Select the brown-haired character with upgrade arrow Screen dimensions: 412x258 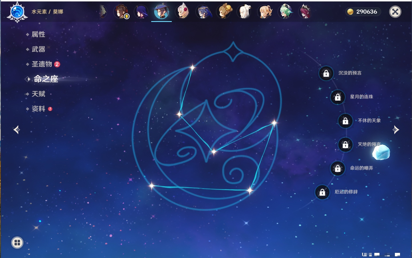pyautogui.click(x=121, y=12)
